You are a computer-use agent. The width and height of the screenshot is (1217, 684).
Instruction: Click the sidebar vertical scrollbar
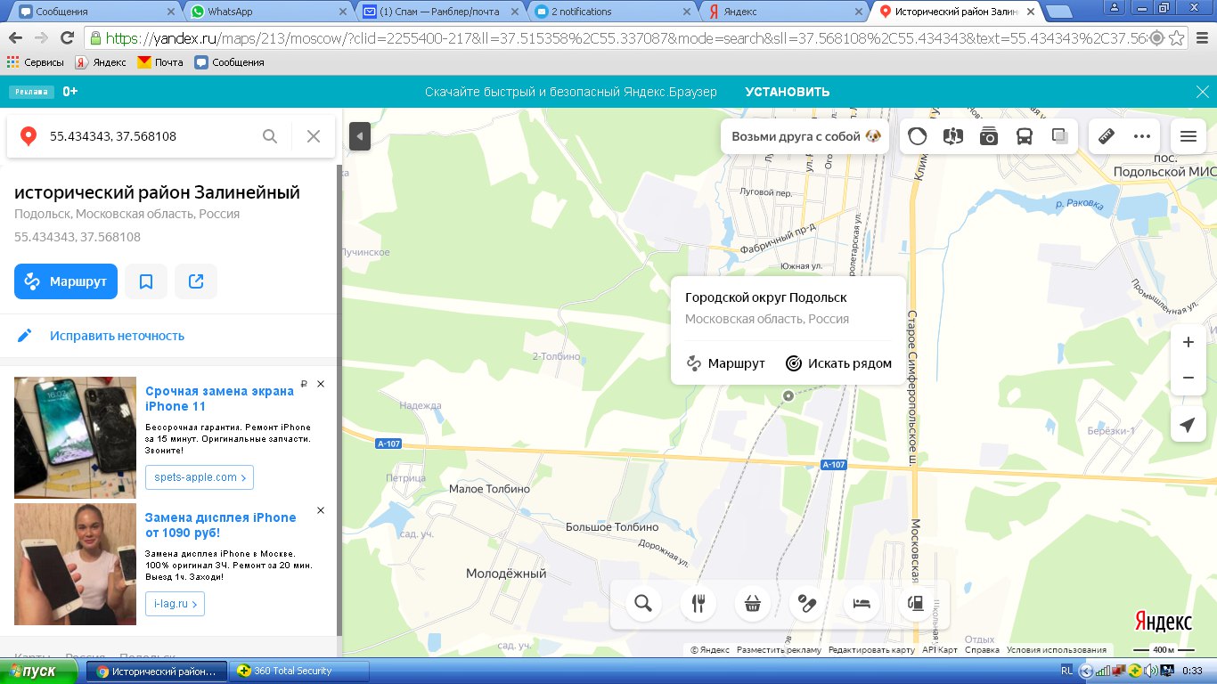tap(339, 401)
